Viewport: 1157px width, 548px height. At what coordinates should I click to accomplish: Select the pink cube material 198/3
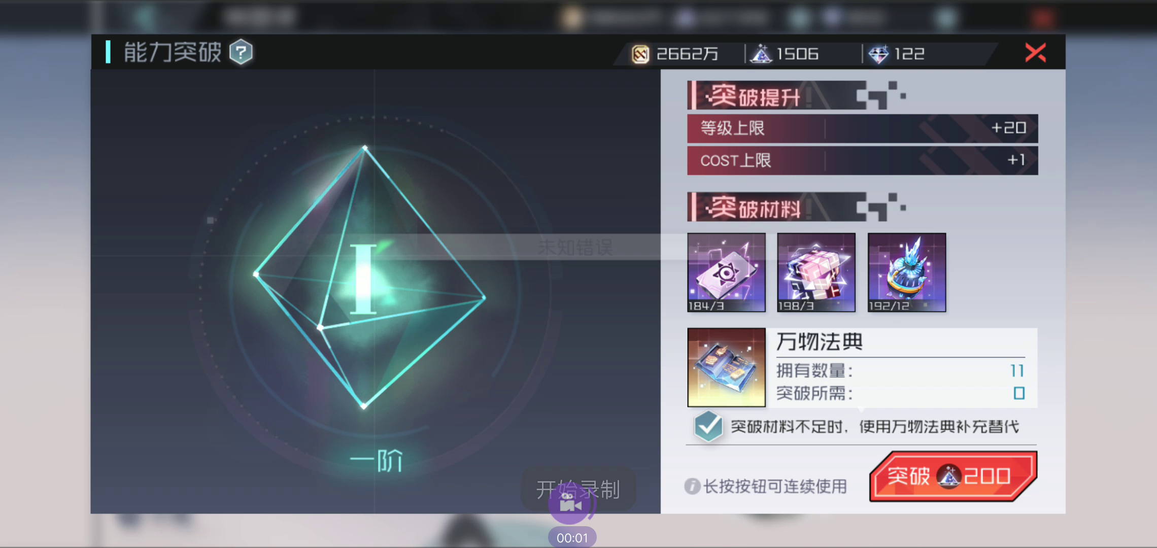pyautogui.click(x=816, y=272)
